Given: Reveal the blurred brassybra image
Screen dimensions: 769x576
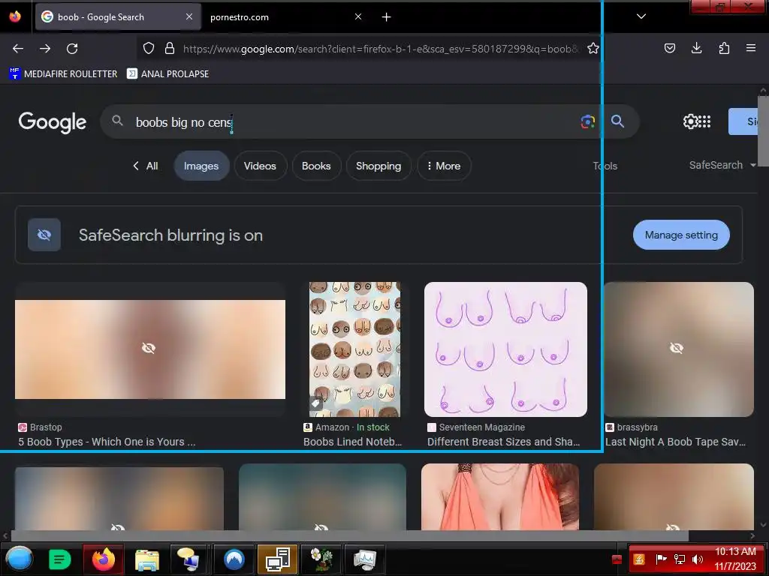Looking at the screenshot, I should [x=678, y=349].
